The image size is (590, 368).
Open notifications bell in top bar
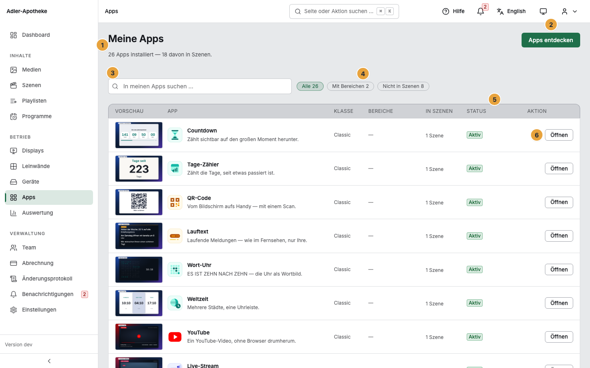click(481, 11)
